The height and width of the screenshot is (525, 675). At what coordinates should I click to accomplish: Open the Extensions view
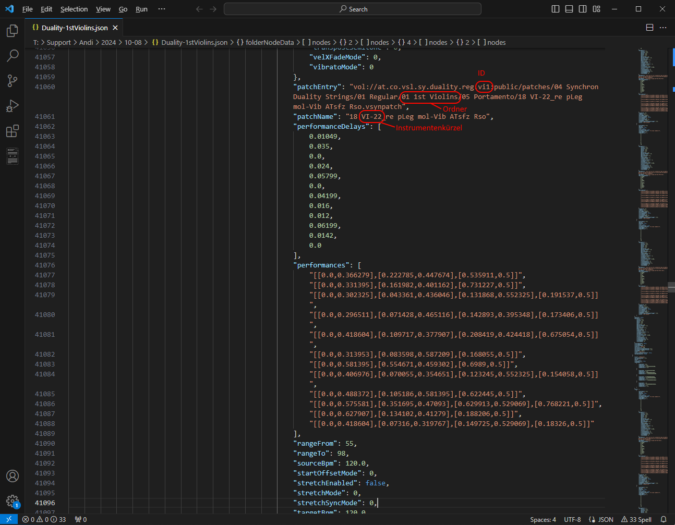click(x=13, y=131)
